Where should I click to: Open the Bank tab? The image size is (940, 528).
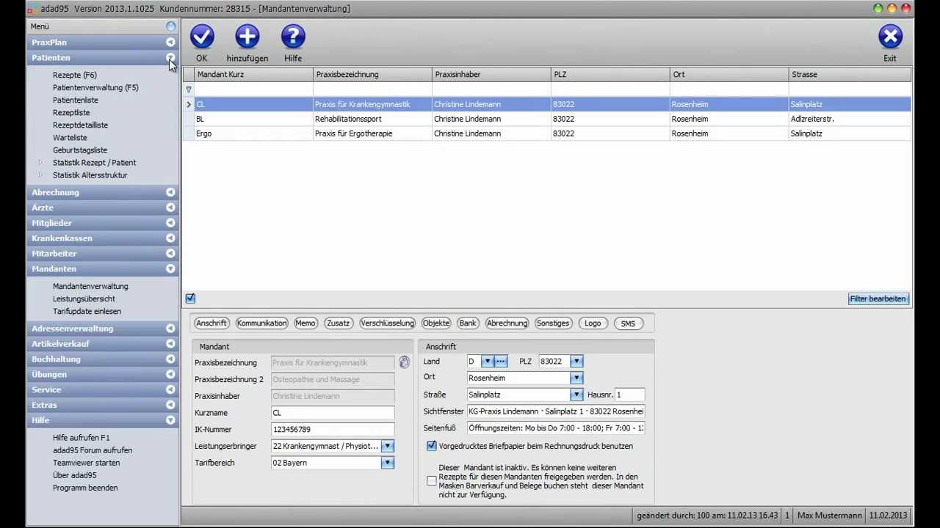click(468, 323)
